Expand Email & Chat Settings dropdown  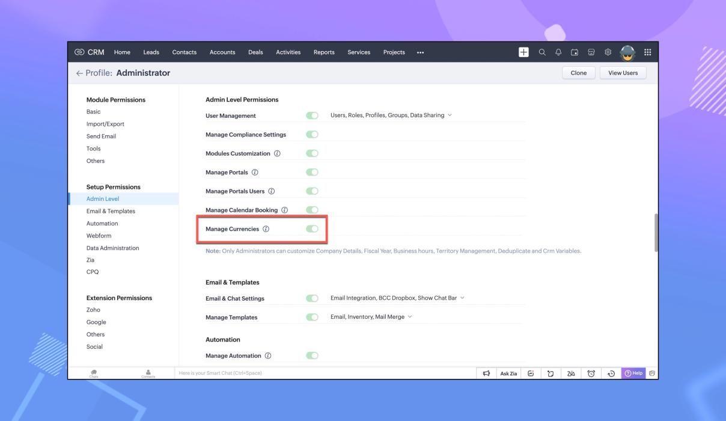(x=462, y=298)
